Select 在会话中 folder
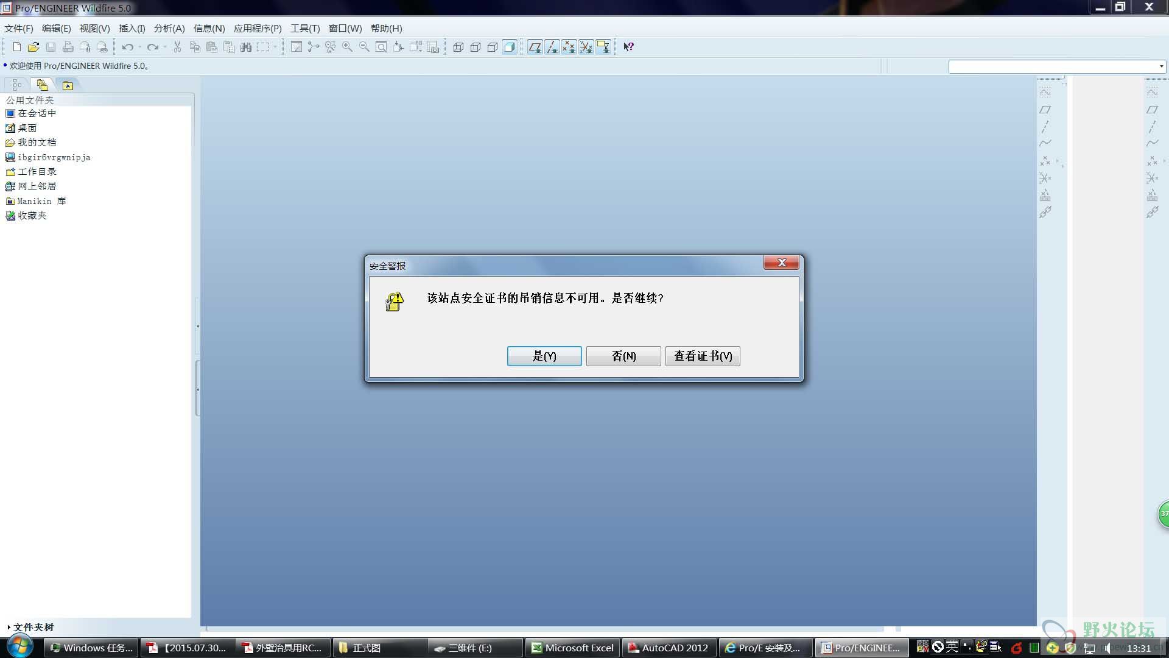The image size is (1169, 658). click(30, 113)
